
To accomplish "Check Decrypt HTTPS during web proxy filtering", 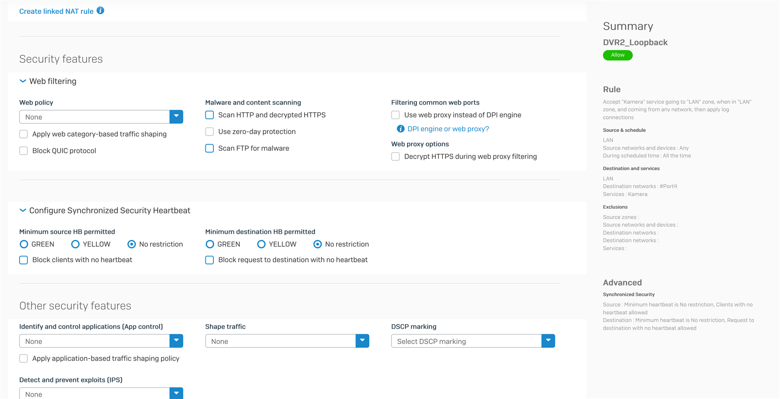I will tap(395, 156).
